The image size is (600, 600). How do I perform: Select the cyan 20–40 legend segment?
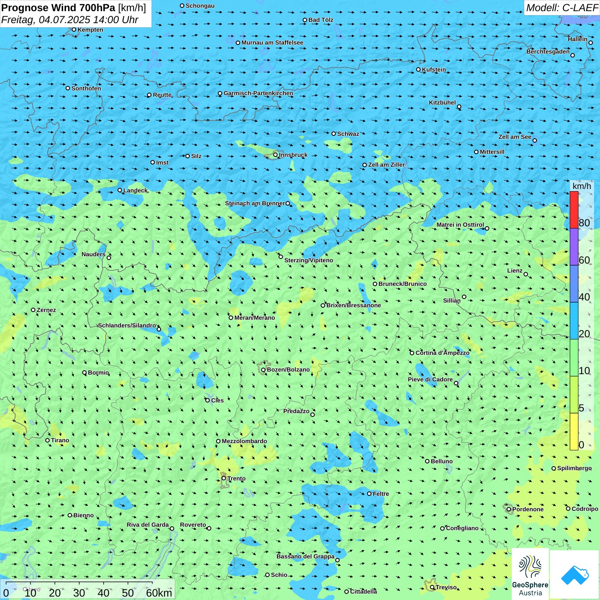coord(574,321)
